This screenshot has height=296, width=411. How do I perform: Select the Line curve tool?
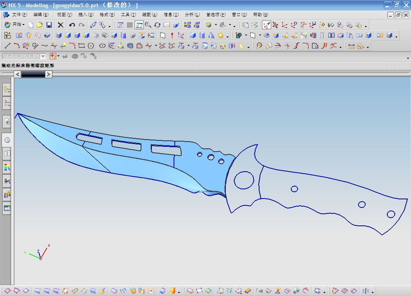click(8, 46)
